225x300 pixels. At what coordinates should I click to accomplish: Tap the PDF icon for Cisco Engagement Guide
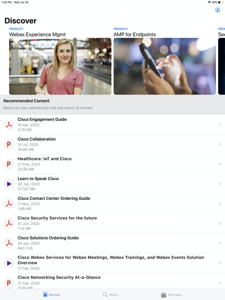[9, 125]
